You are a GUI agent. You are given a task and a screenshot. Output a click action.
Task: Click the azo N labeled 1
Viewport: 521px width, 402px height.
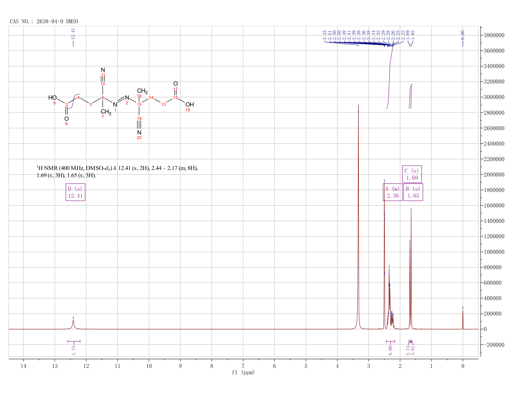coord(115,105)
